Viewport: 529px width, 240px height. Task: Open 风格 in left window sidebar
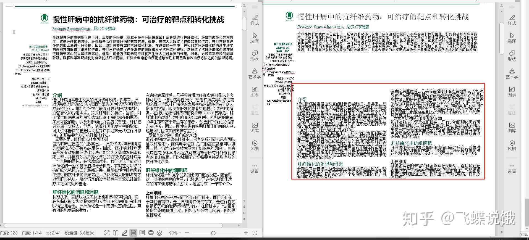255,146
